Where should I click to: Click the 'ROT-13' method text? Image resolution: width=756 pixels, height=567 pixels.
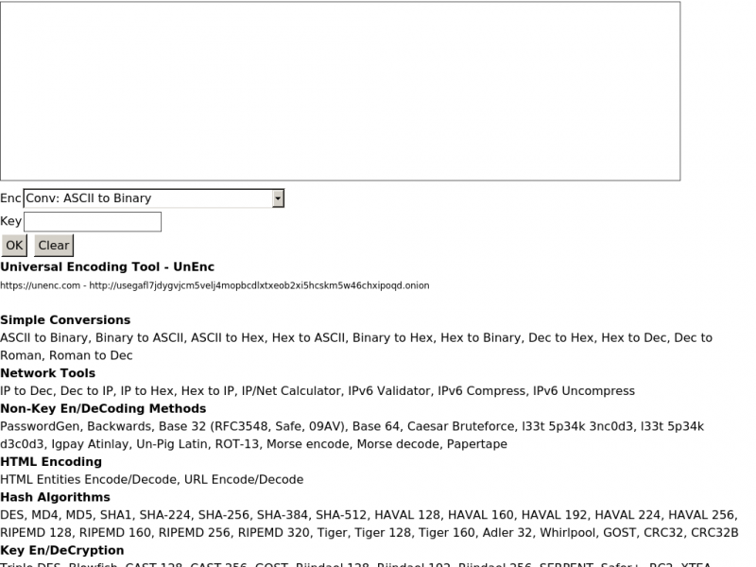point(237,444)
